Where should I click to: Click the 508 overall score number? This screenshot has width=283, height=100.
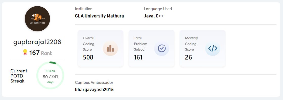88,57
